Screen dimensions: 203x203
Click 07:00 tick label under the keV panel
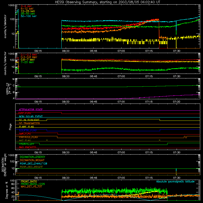[121, 51]
